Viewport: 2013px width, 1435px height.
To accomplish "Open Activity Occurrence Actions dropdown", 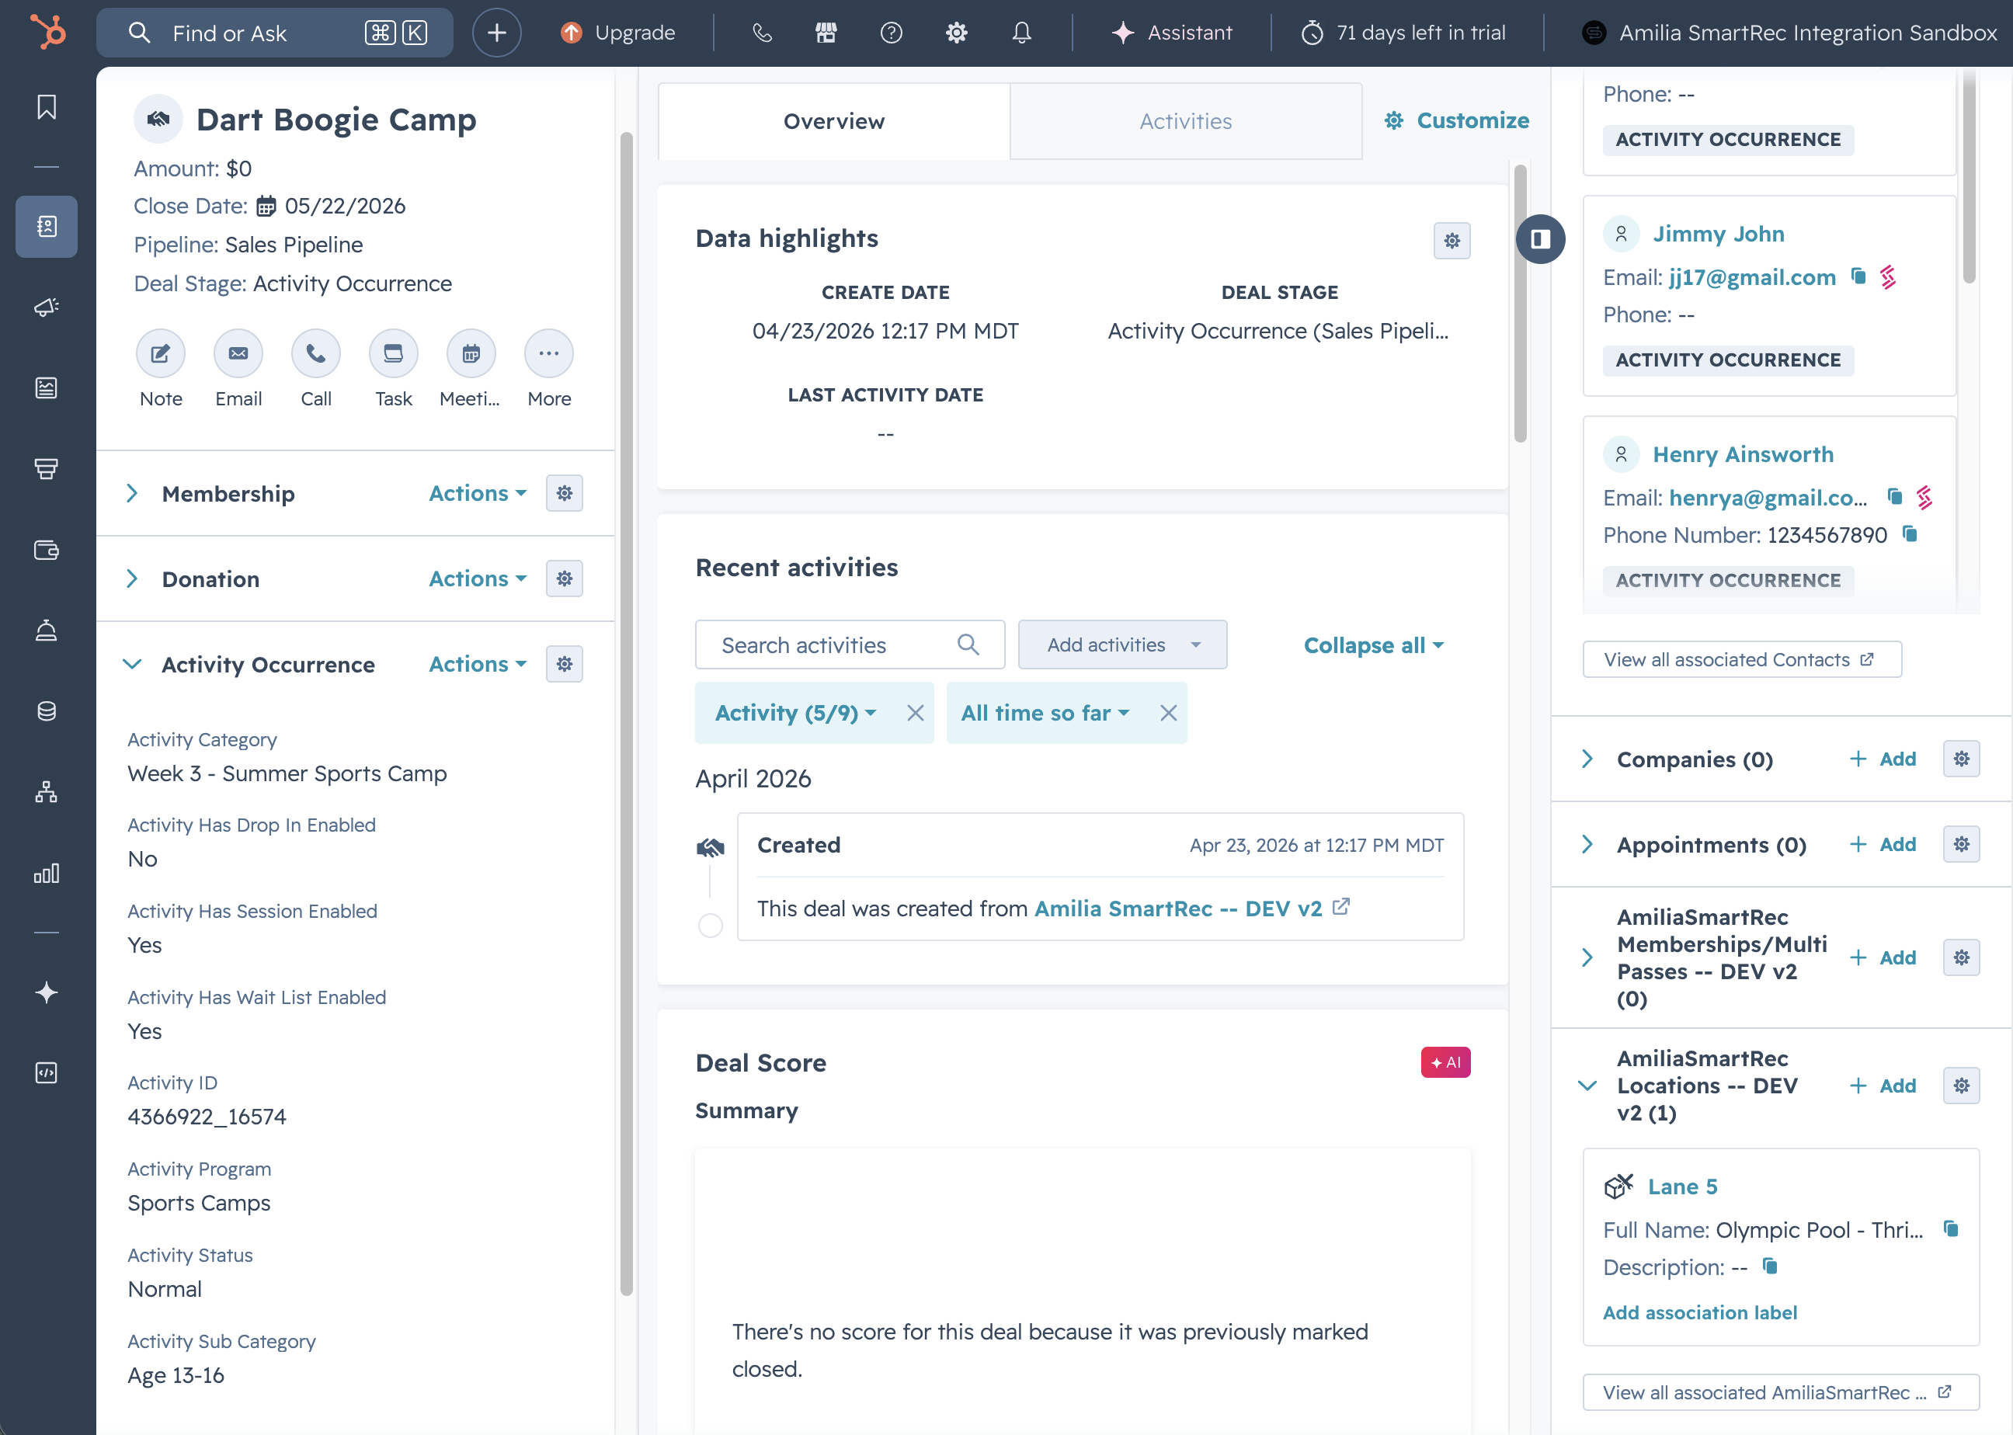I will pyautogui.click(x=478, y=665).
